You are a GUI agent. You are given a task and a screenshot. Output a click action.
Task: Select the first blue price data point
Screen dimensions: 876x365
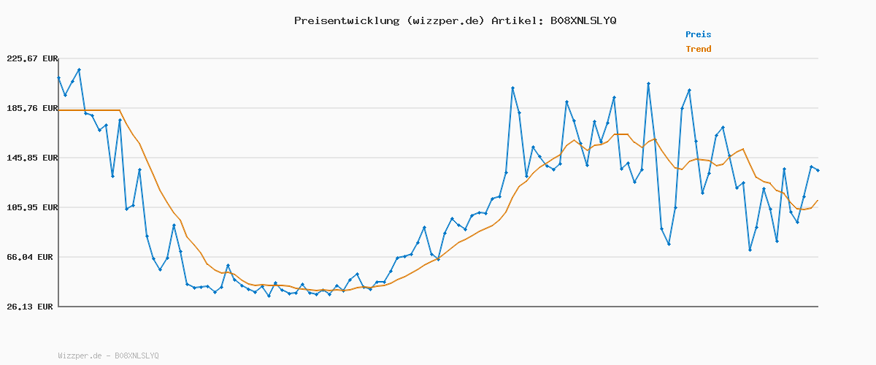(59, 78)
